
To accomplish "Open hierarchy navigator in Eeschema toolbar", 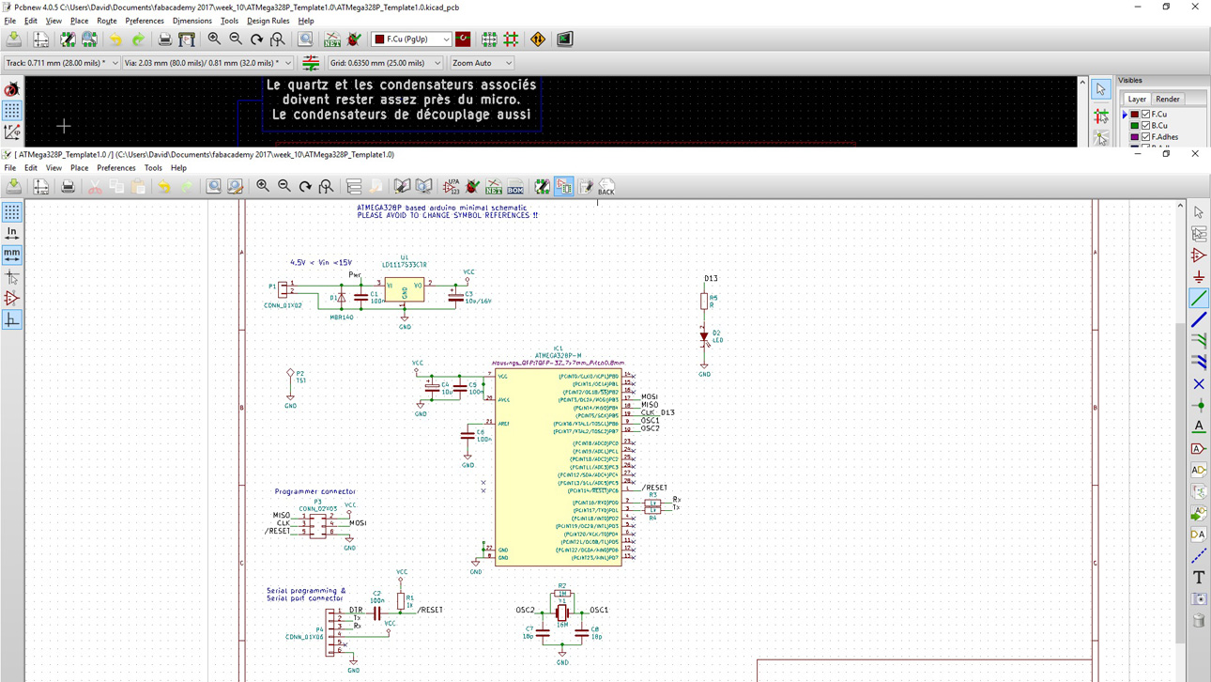I will pyautogui.click(x=353, y=187).
